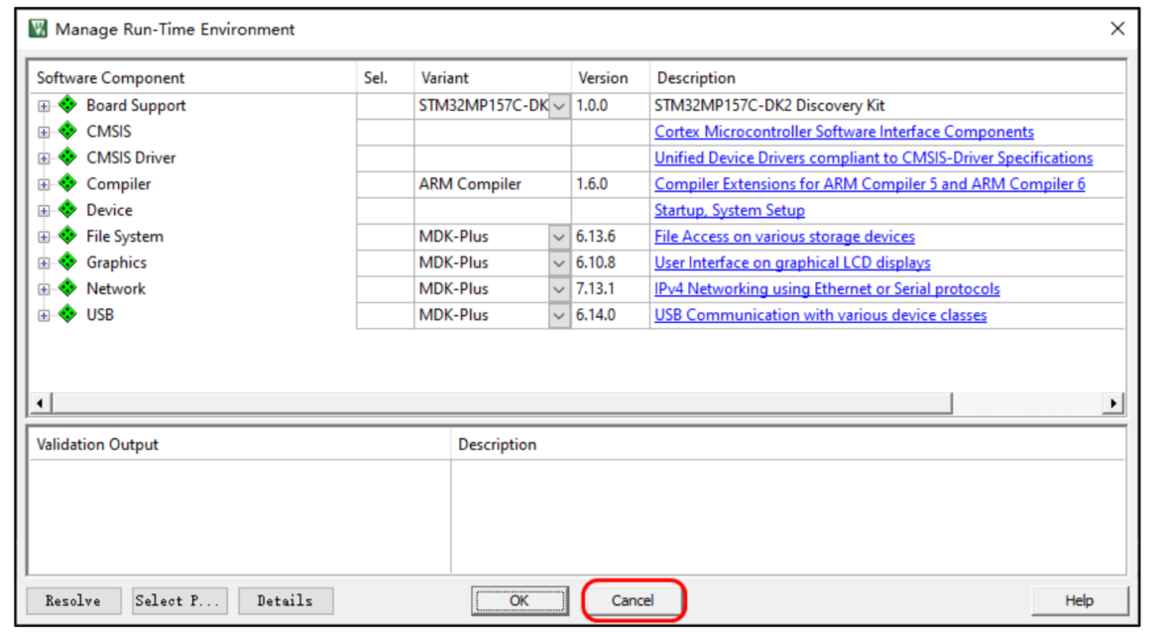
Task: Open the Graphics variant dropdown
Action: [x=559, y=264]
